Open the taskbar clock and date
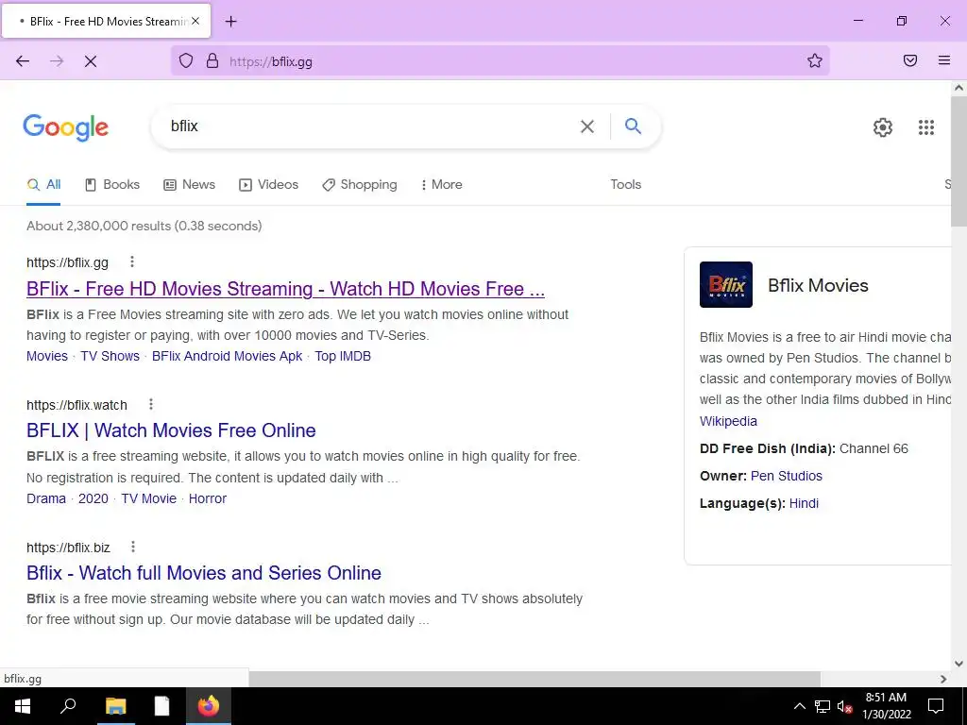Screen dimensions: 967x725 [x=886, y=706]
